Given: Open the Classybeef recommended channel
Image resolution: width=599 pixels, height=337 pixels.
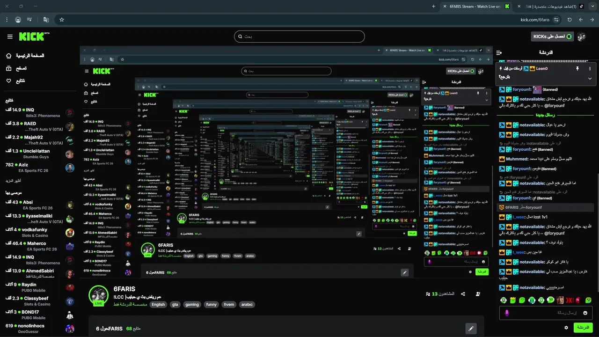Looking at the screenshot, I should [40, 301].
